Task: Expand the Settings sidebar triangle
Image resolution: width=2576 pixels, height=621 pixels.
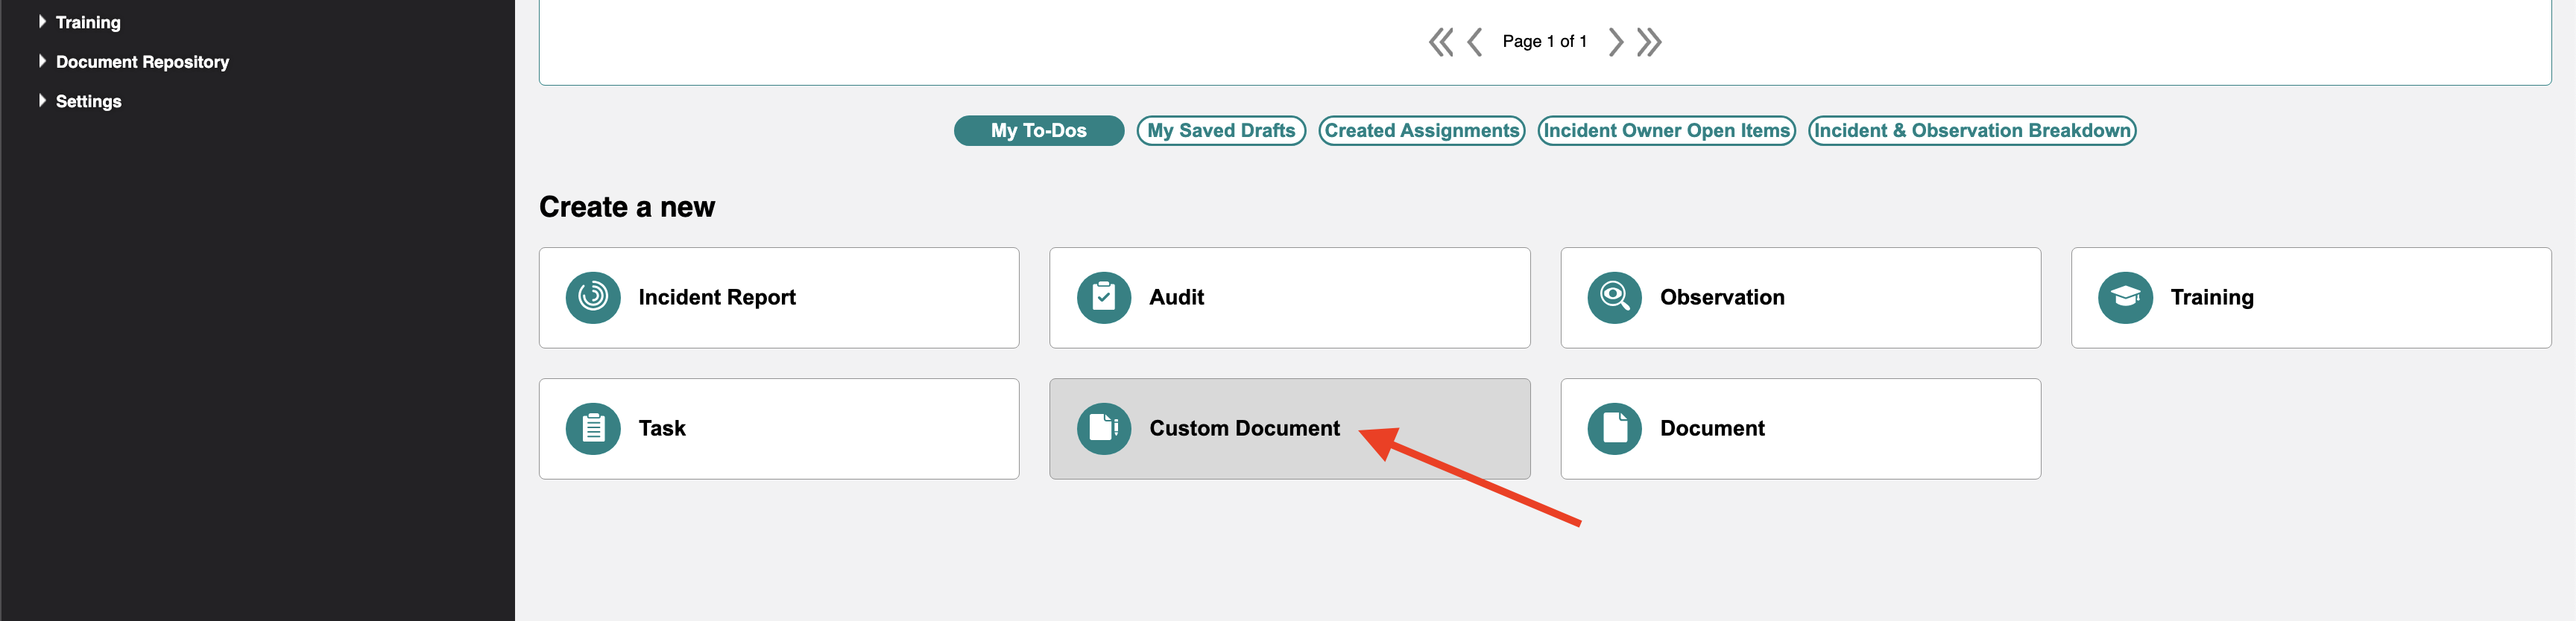Action: click(x=42, y=101)
